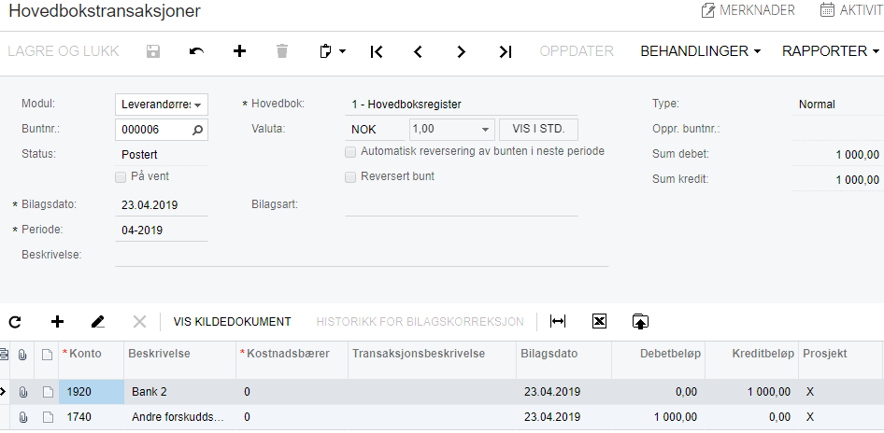Jump to the last record
Viewport: 884px width, 433px height.
(505, 52)
